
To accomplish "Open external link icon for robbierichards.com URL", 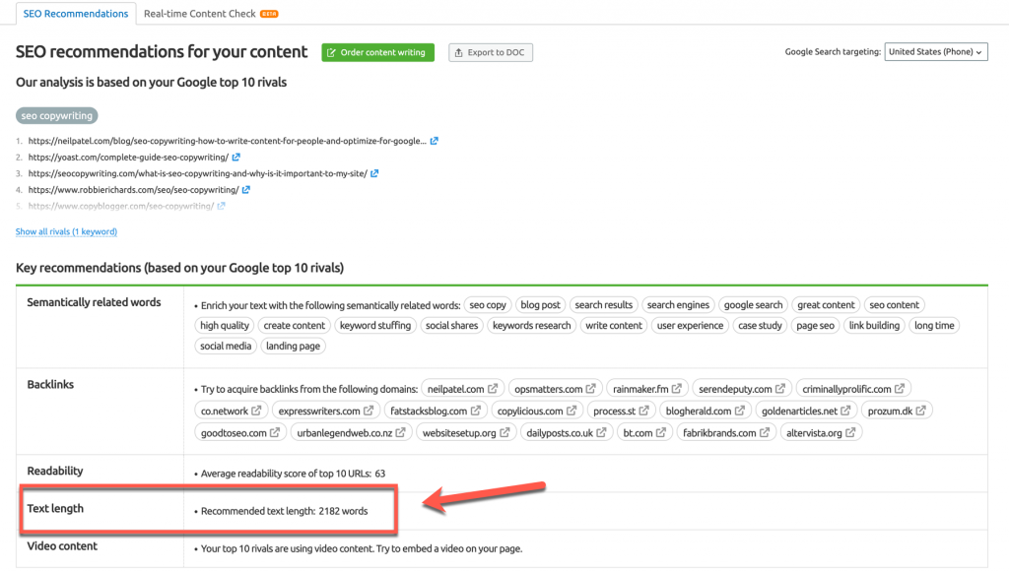I will pyautogui.click(x=245, y=190).
